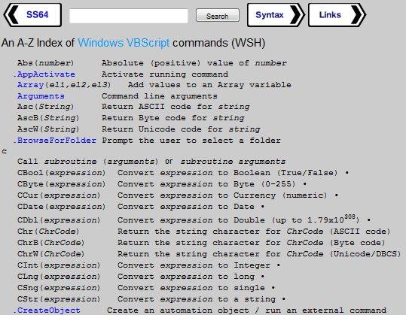
Task: Click 'Convert expression to Boolean (True/False)' text
Action: tap(227, 173)
